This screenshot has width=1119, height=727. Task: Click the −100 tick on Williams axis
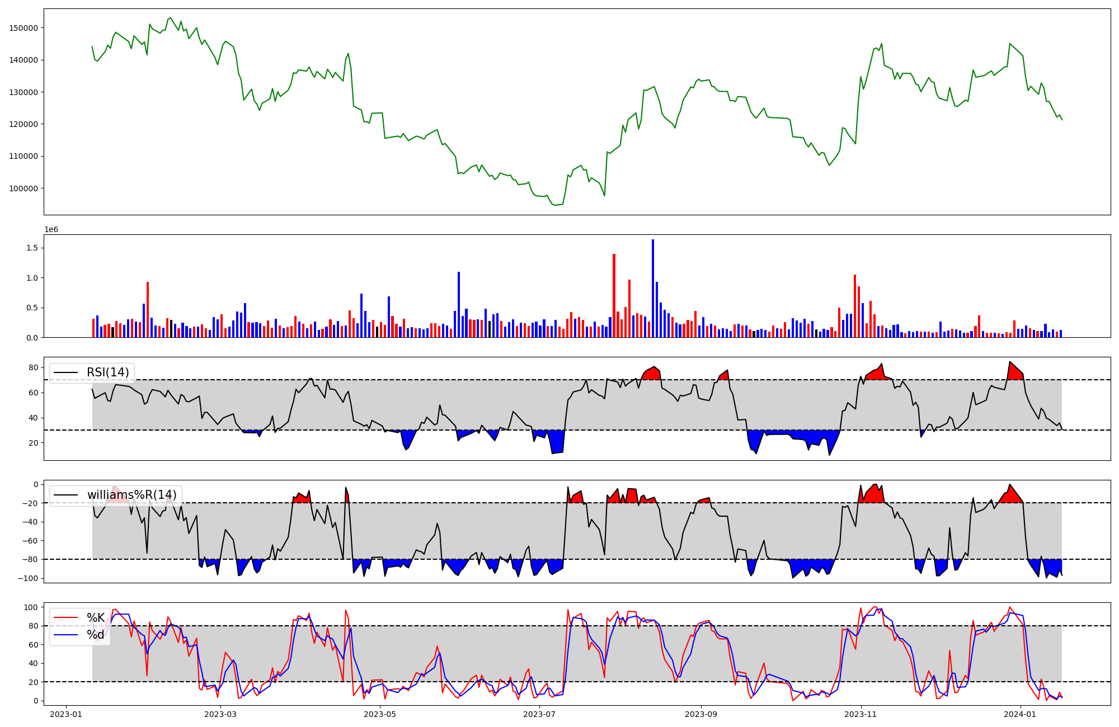point(27,578)
